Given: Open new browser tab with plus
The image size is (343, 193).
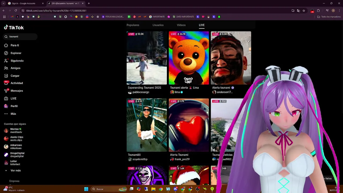Looking at the screenshot, I should click(x=89, y=3).
